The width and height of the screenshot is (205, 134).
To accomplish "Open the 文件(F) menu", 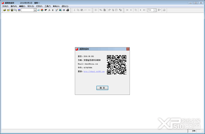I will point(5,6).
